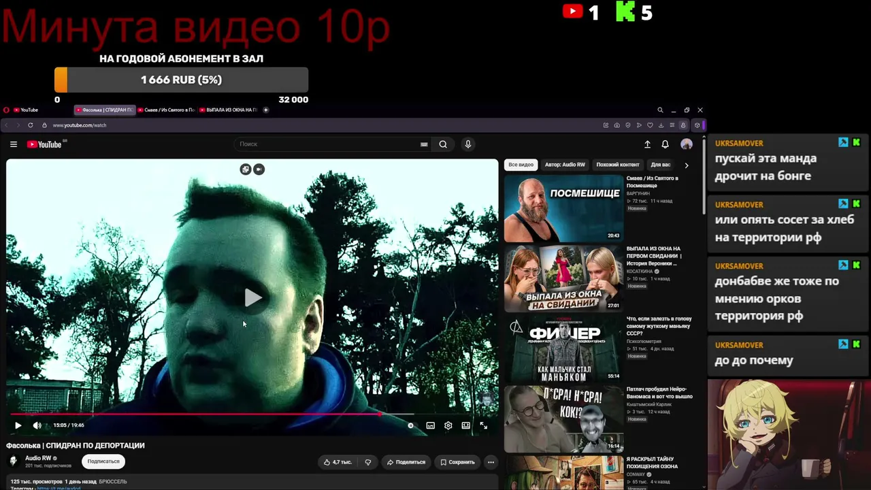
Task: Reload the page in the browser
Action: 31,125
